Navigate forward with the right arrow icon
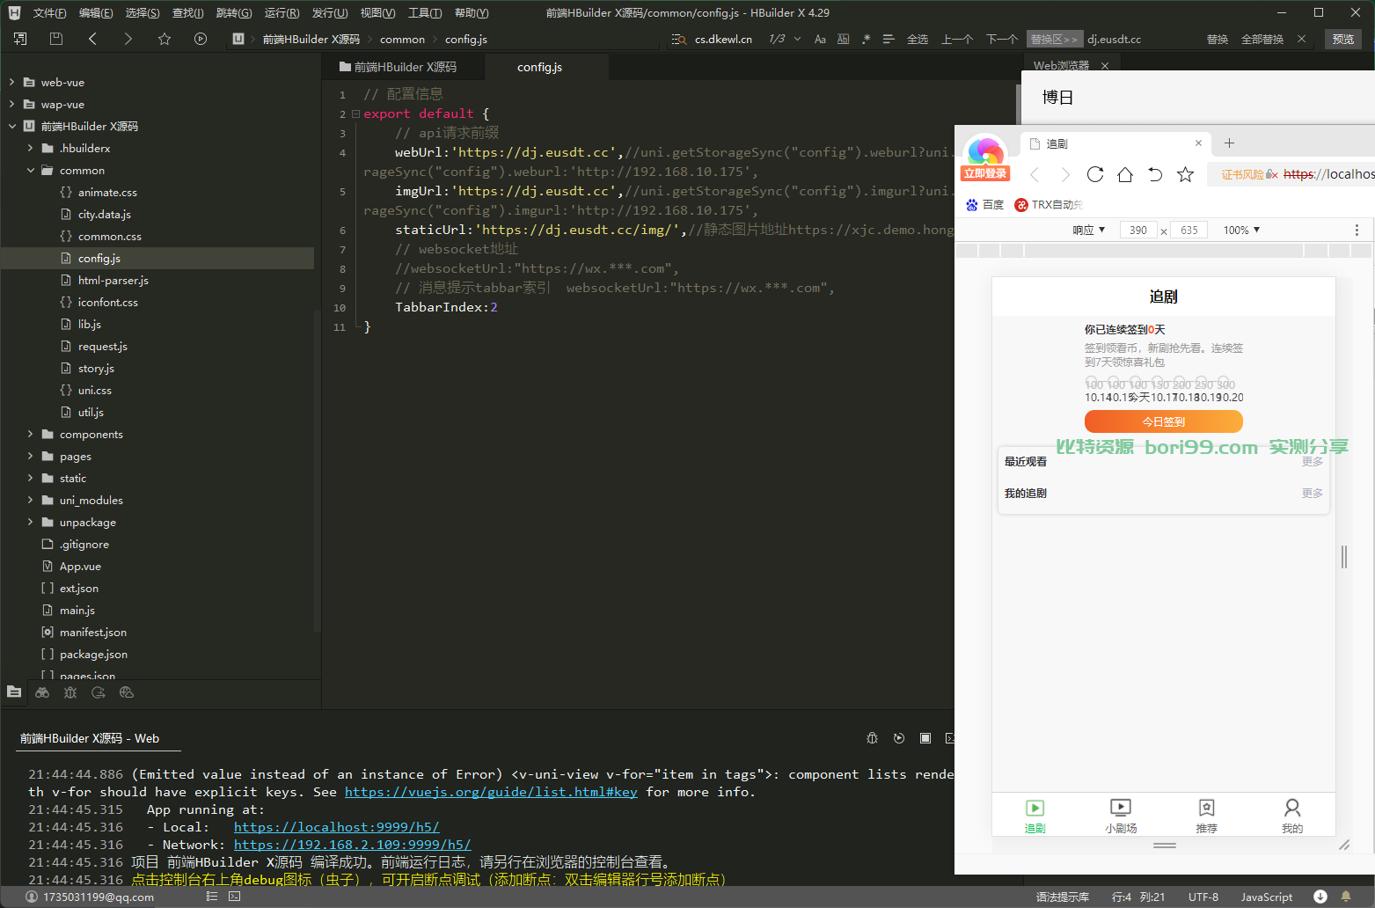Viewport: 1375px width, 908px height. pos(128,39)
